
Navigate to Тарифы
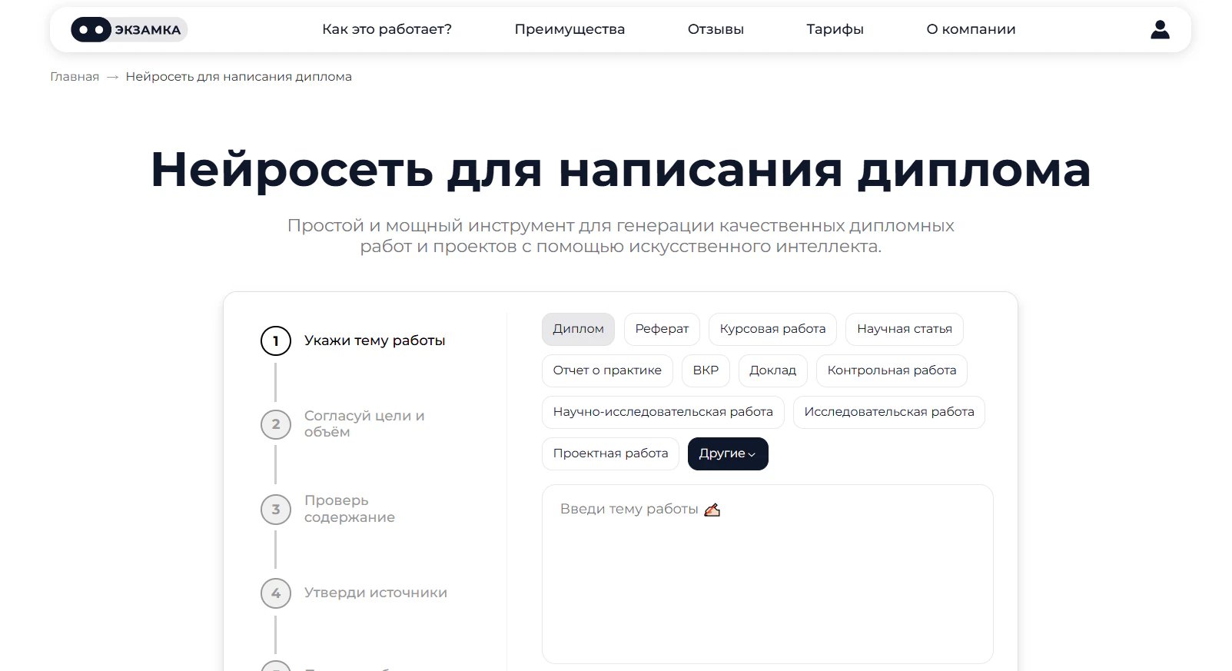coord(835,29)
